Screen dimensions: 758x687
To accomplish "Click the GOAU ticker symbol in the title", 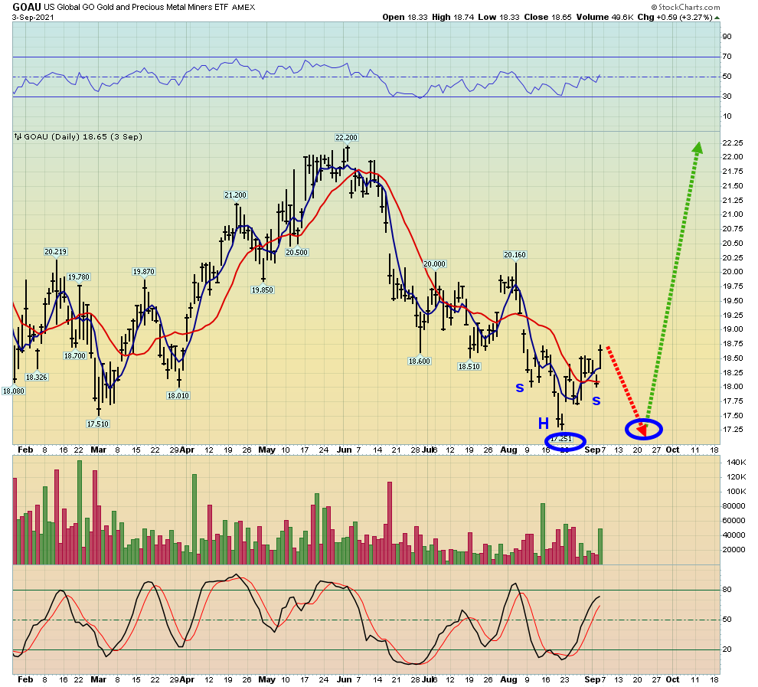I will [27, 7].
